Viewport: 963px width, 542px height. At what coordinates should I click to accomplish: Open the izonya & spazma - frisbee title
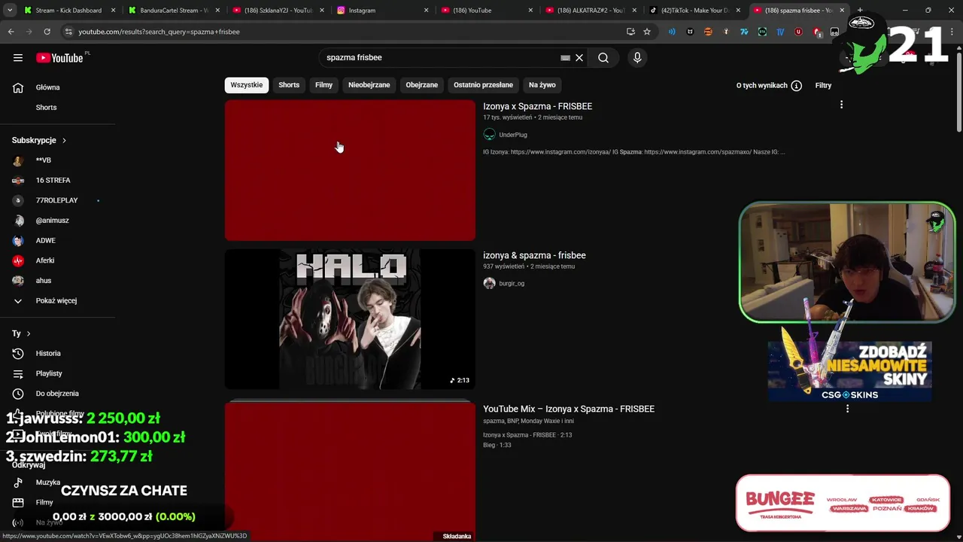534,255
